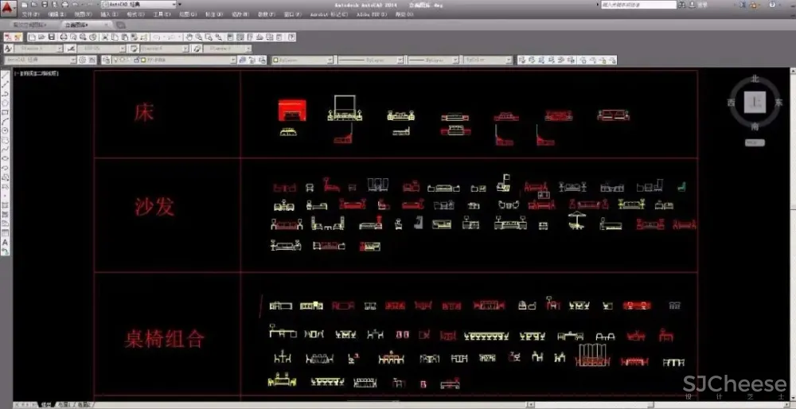Select the Multiline Text tool A
796x409 pixels.
coord(6,242)
